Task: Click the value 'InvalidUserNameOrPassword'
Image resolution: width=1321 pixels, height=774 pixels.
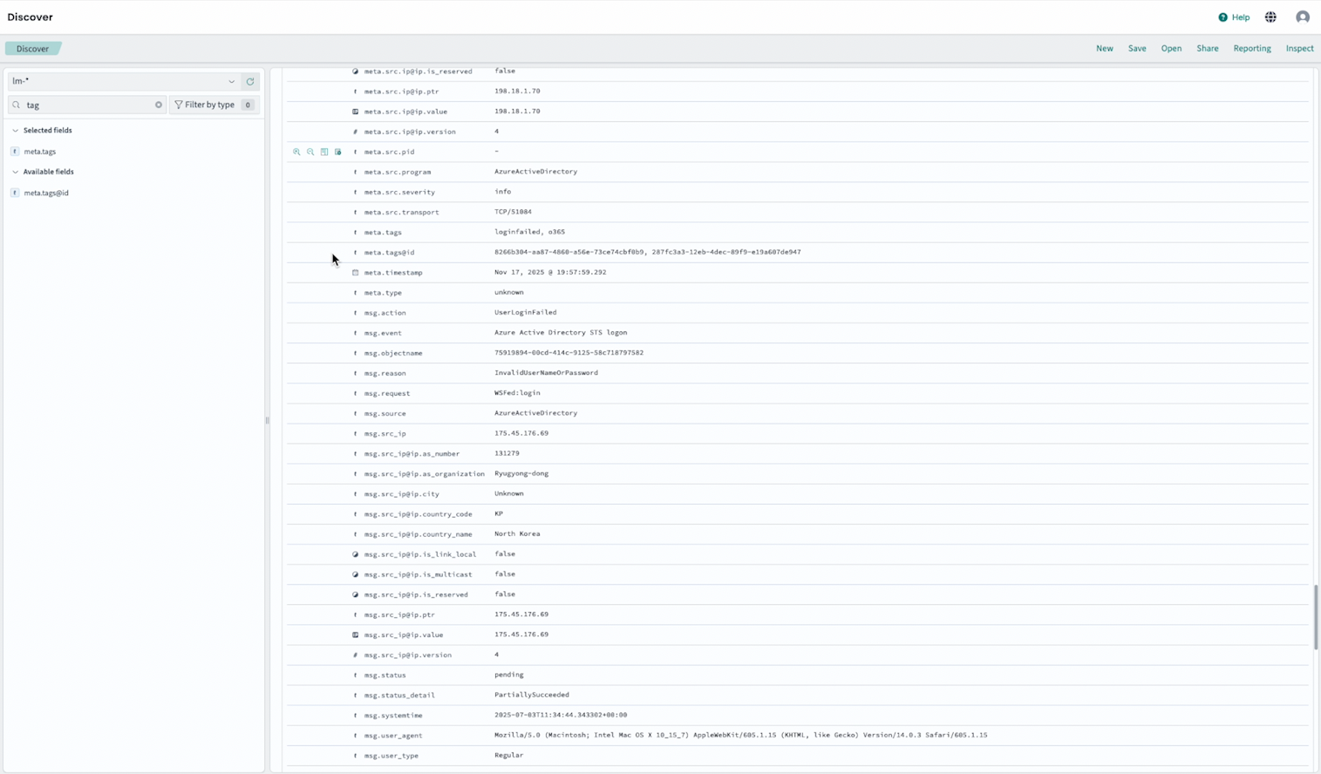Action: (x=546, y=373)
